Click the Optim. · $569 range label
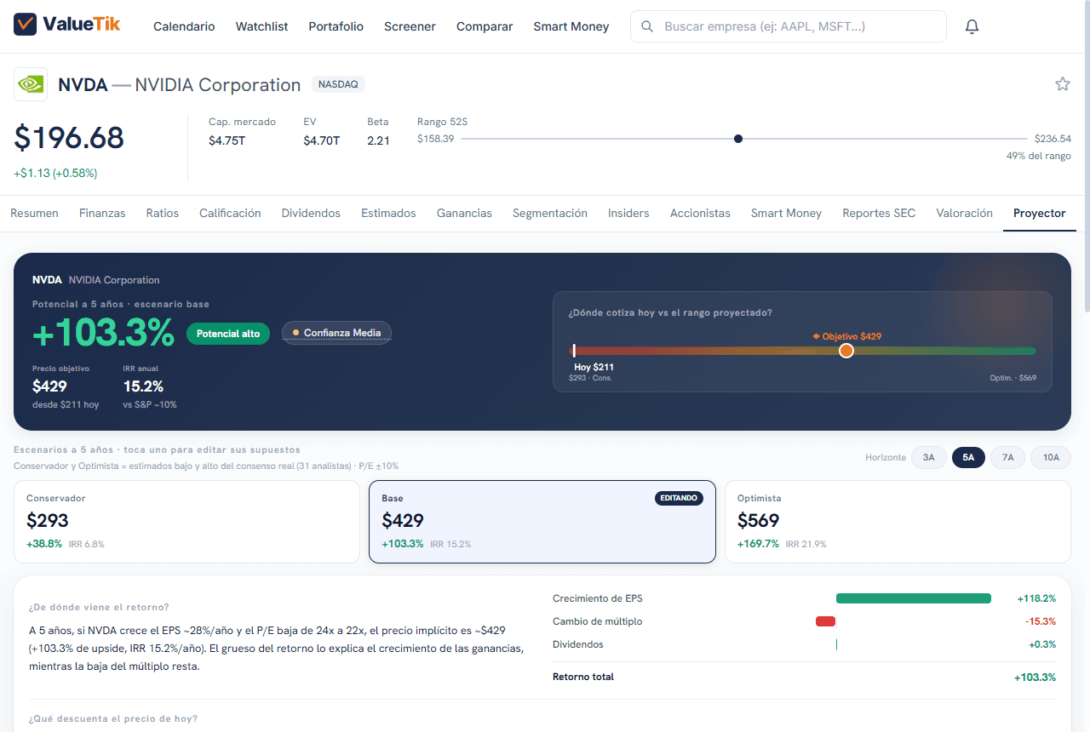This screenshot has width=1090, height=732. click(x=1014, y=378)
